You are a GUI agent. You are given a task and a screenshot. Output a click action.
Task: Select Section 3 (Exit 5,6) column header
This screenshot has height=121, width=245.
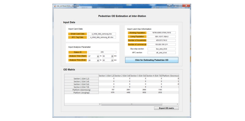(x=138, y=76)
